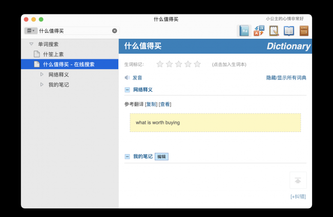Click the +纠错 link
The image size is (333, 217).
pos(298,197)
